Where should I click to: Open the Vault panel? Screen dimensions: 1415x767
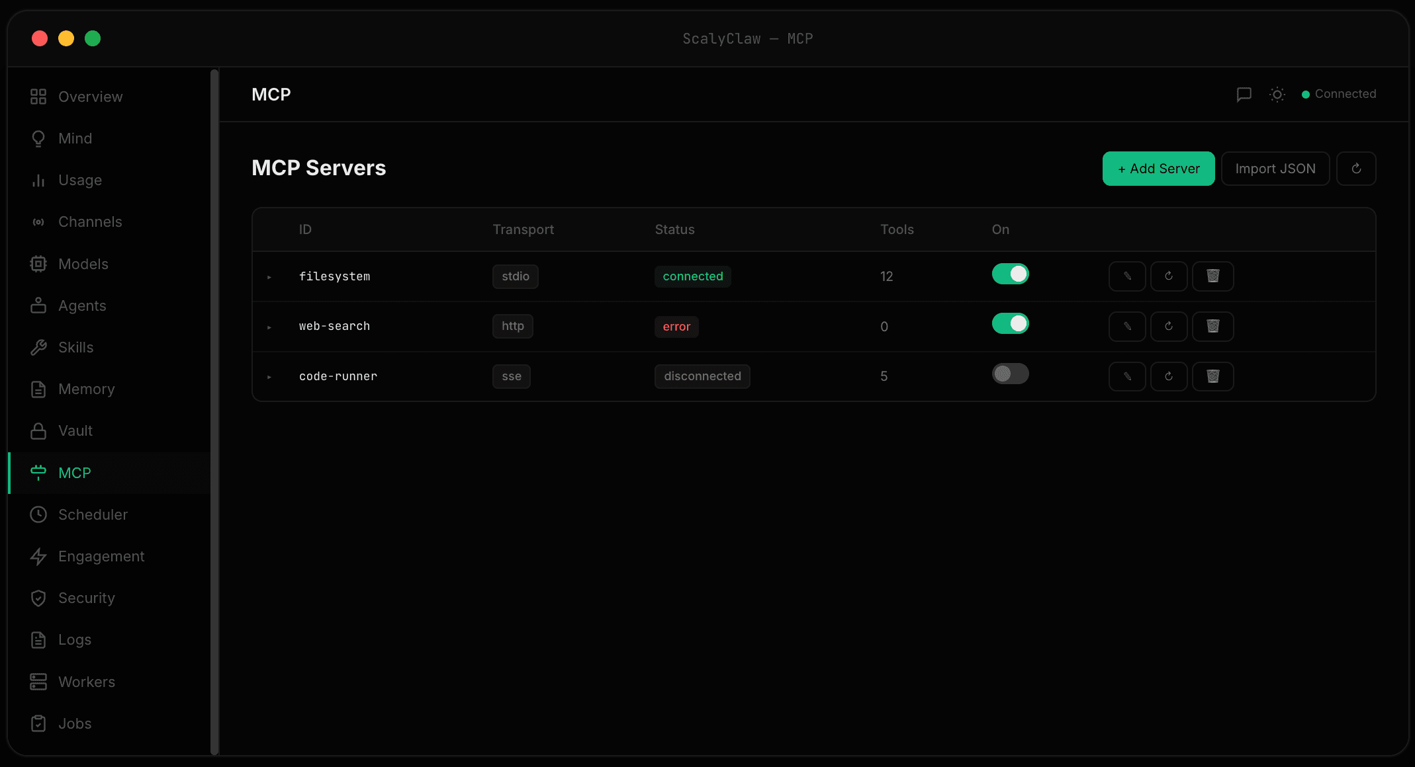[75, 430]
